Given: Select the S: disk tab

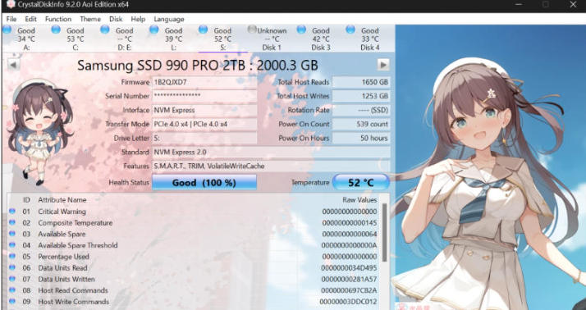Looking at the screenshot, I should 222,39.
